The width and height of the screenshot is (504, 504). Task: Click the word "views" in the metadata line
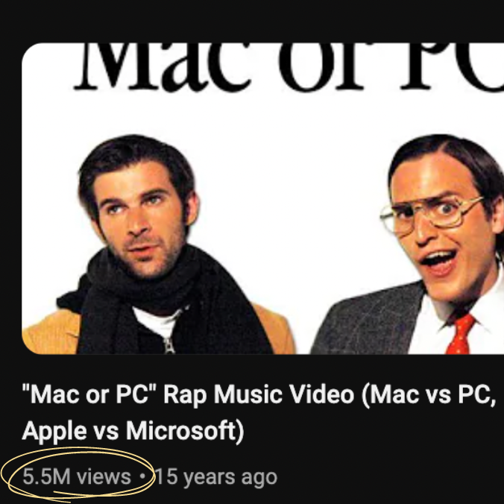pyautogui.click(x=104, y=476)
